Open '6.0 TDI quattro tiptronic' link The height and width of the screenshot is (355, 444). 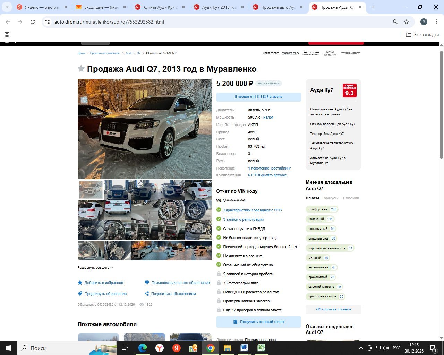point(267,175)
